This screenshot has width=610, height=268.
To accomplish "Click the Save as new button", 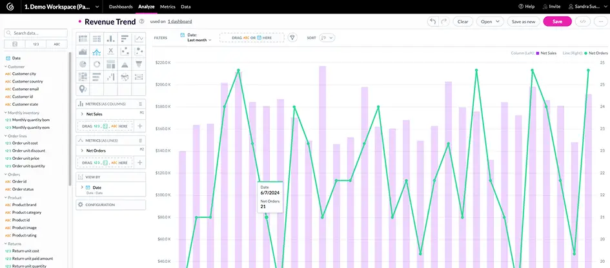I will (524, 22).
